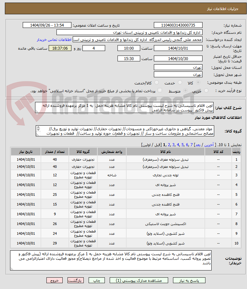Click the remaining time field 18:37:06

tap(60, 48)
